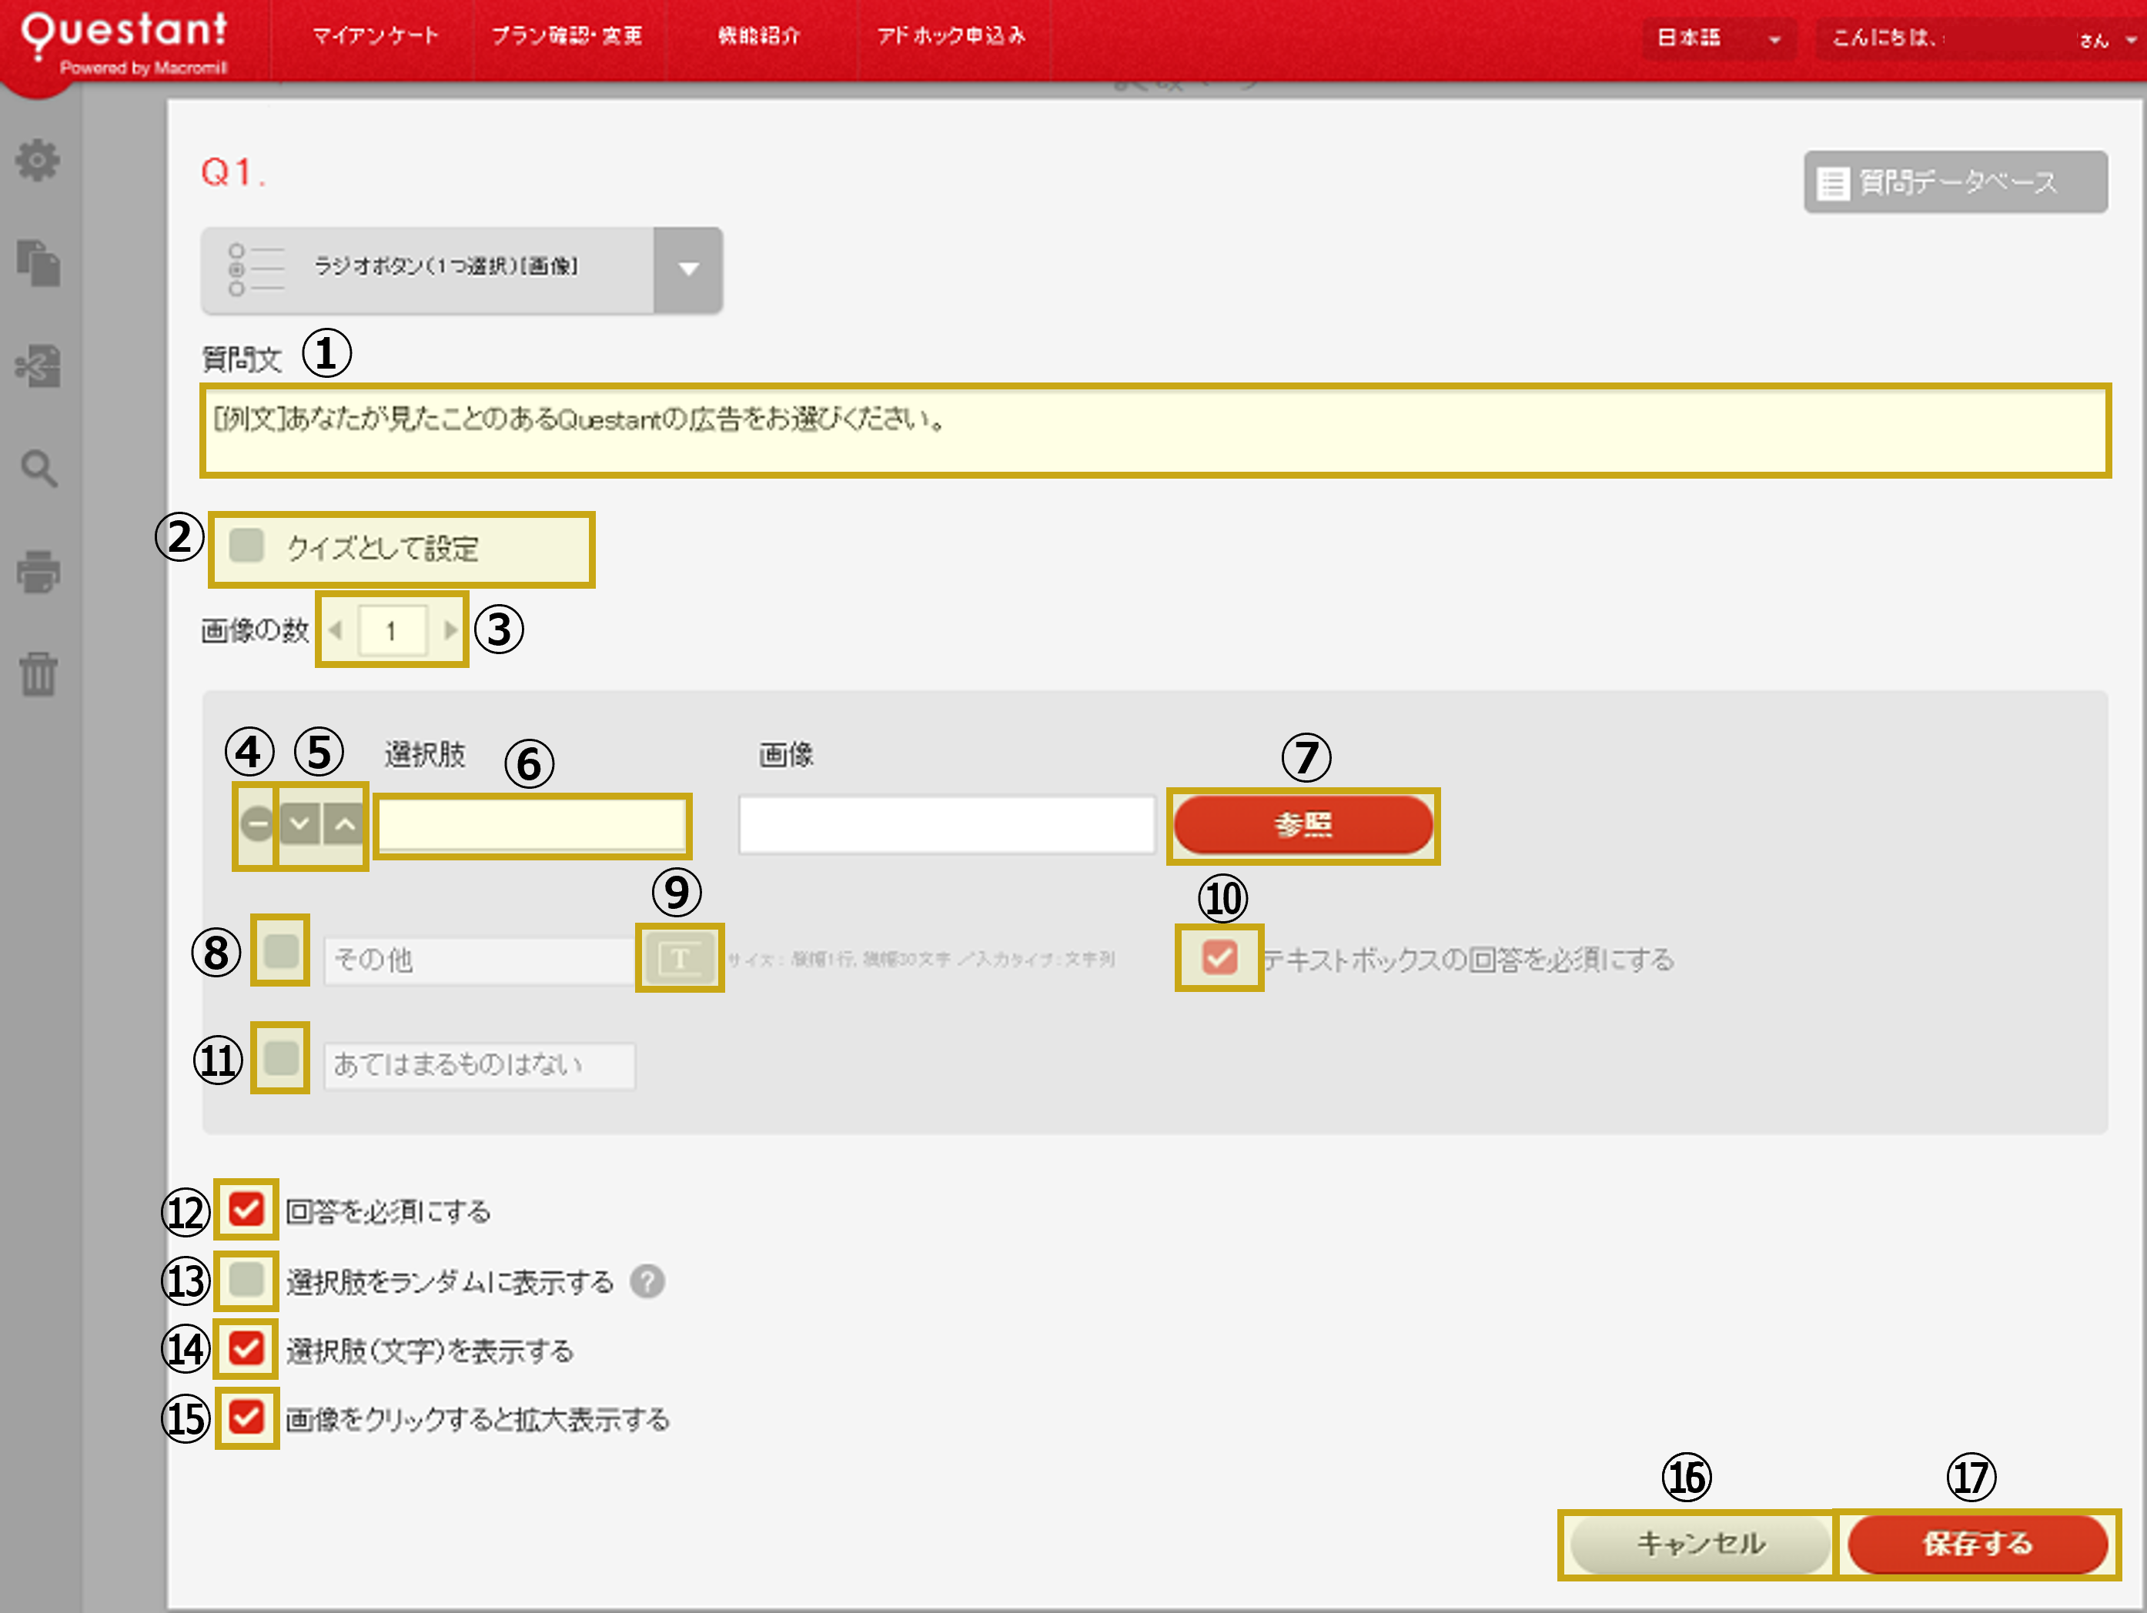This screenshot has width=2147, height=1613.
Task: Click the 参照 browse button
Action: 1303,825
